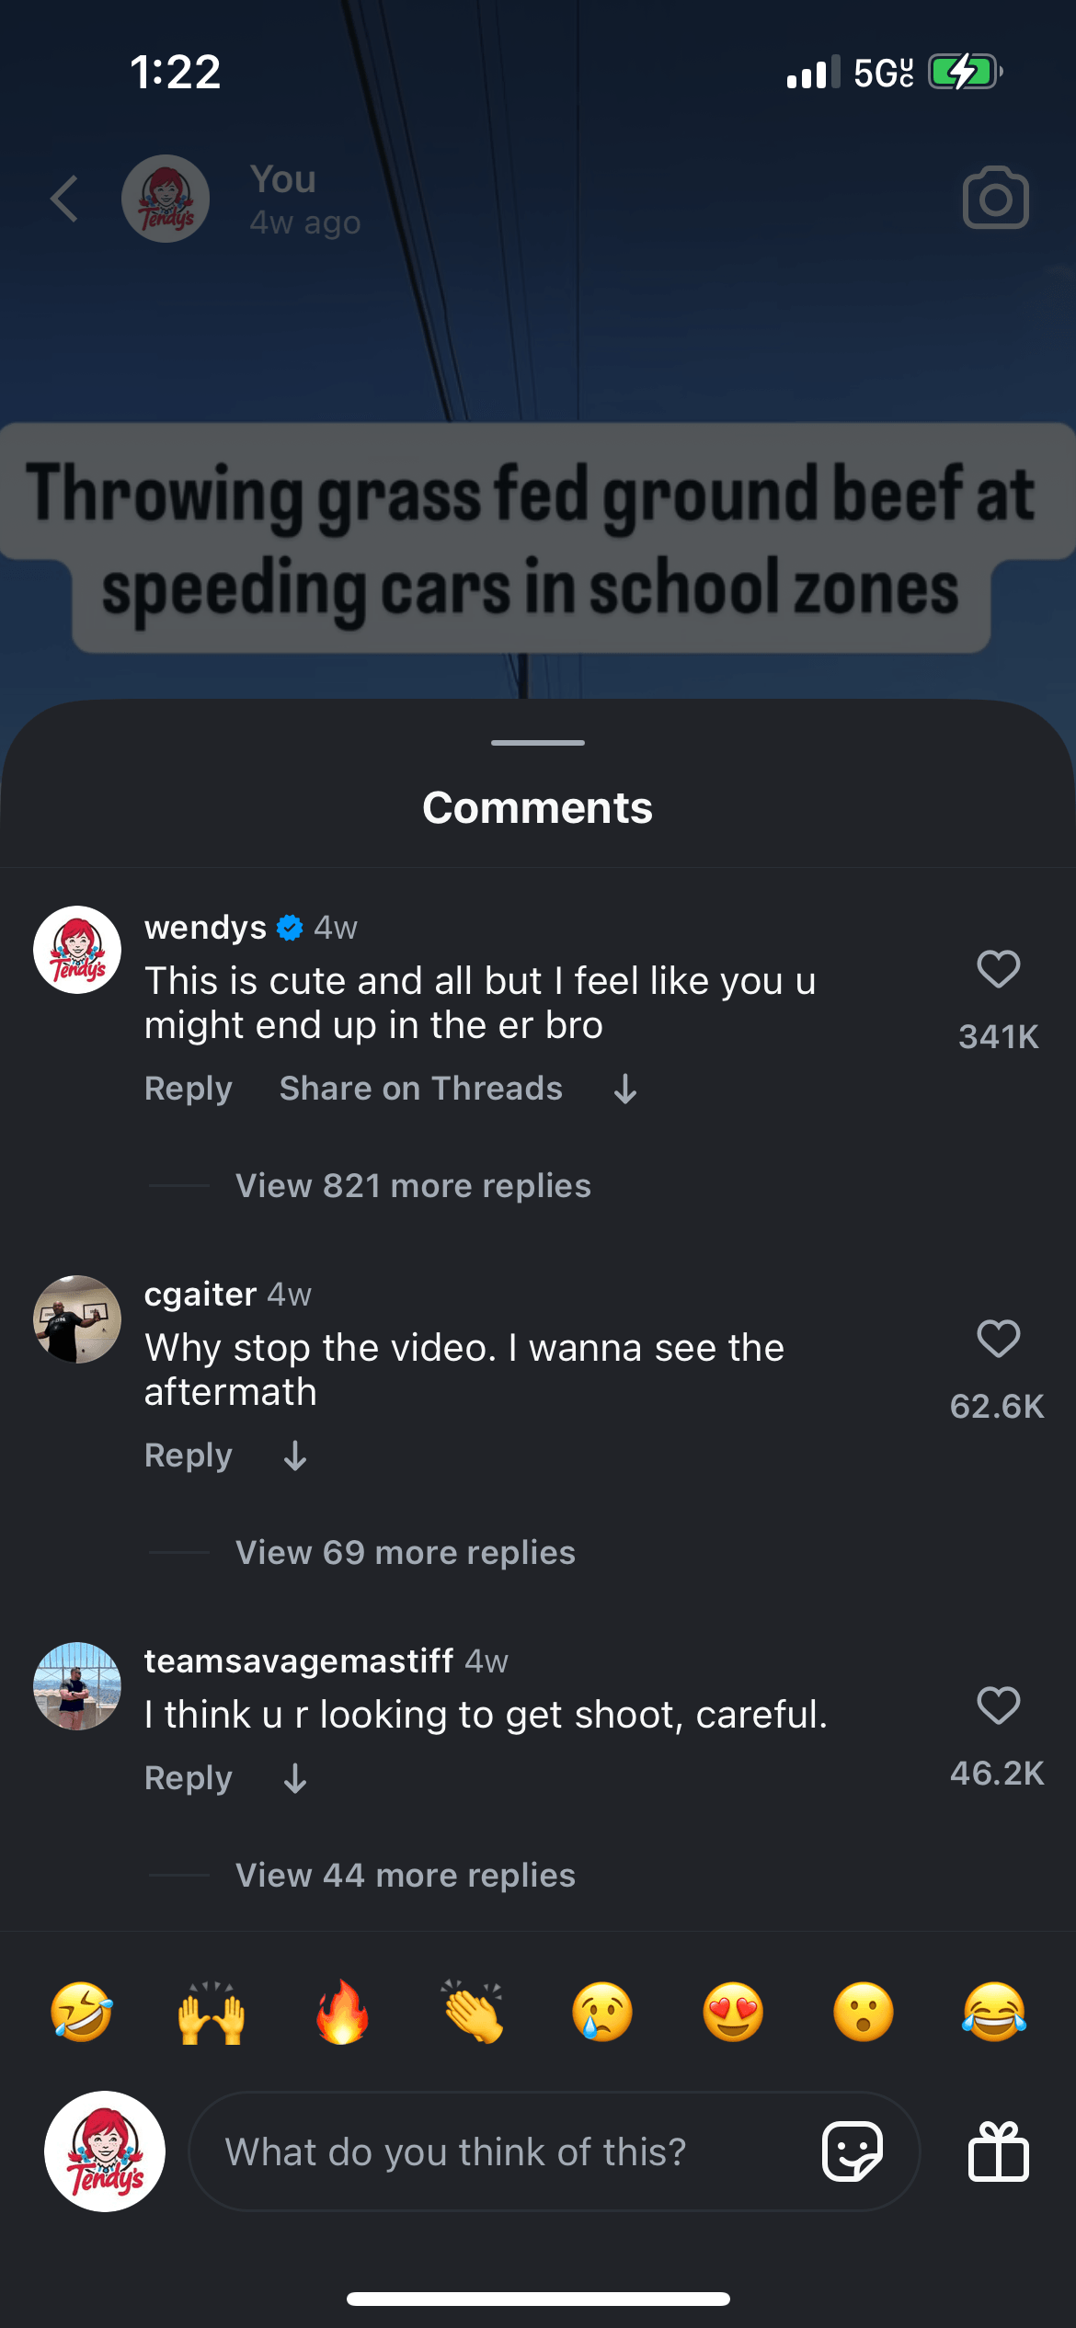
Task: Tap the comments sheet drag handle
Action: tap(538, 743)
